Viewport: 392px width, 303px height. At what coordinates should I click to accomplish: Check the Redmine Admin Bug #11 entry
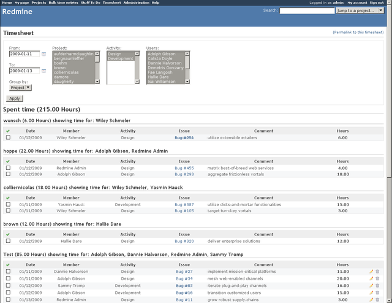coord(8,299)
